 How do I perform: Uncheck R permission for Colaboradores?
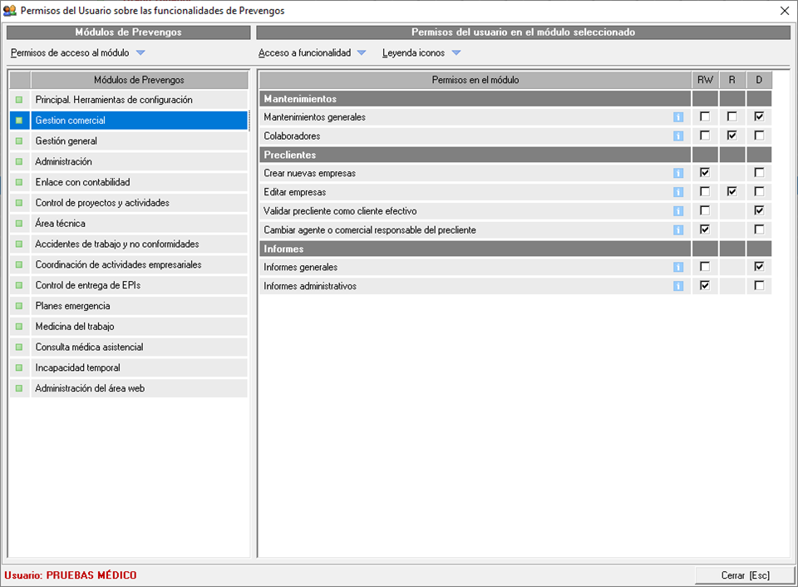coord(731,135)
